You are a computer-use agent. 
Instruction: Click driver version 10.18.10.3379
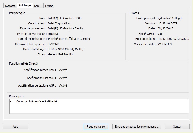tap(168, 23)
